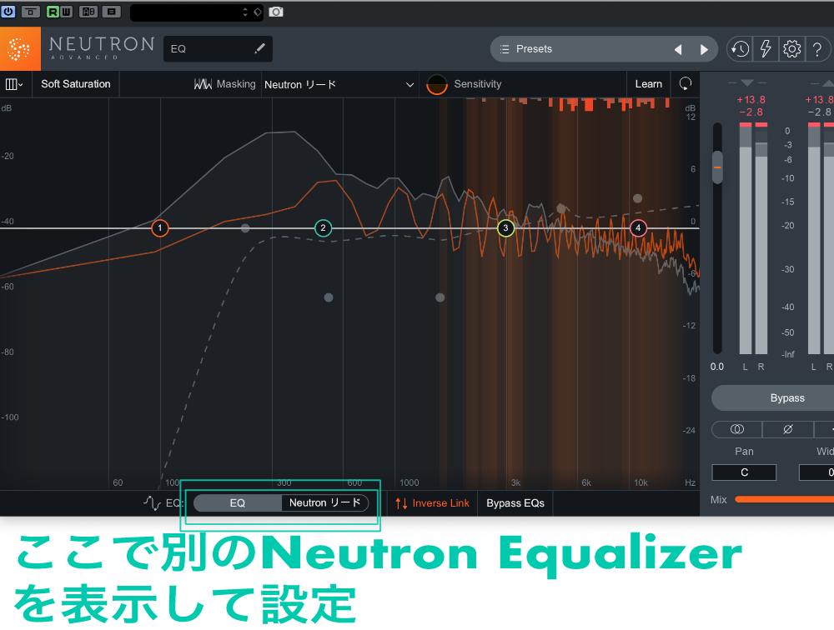Screen dimensions: 834x630
Task: Click the input meter collapse triangle
Action: pos(746,83)
